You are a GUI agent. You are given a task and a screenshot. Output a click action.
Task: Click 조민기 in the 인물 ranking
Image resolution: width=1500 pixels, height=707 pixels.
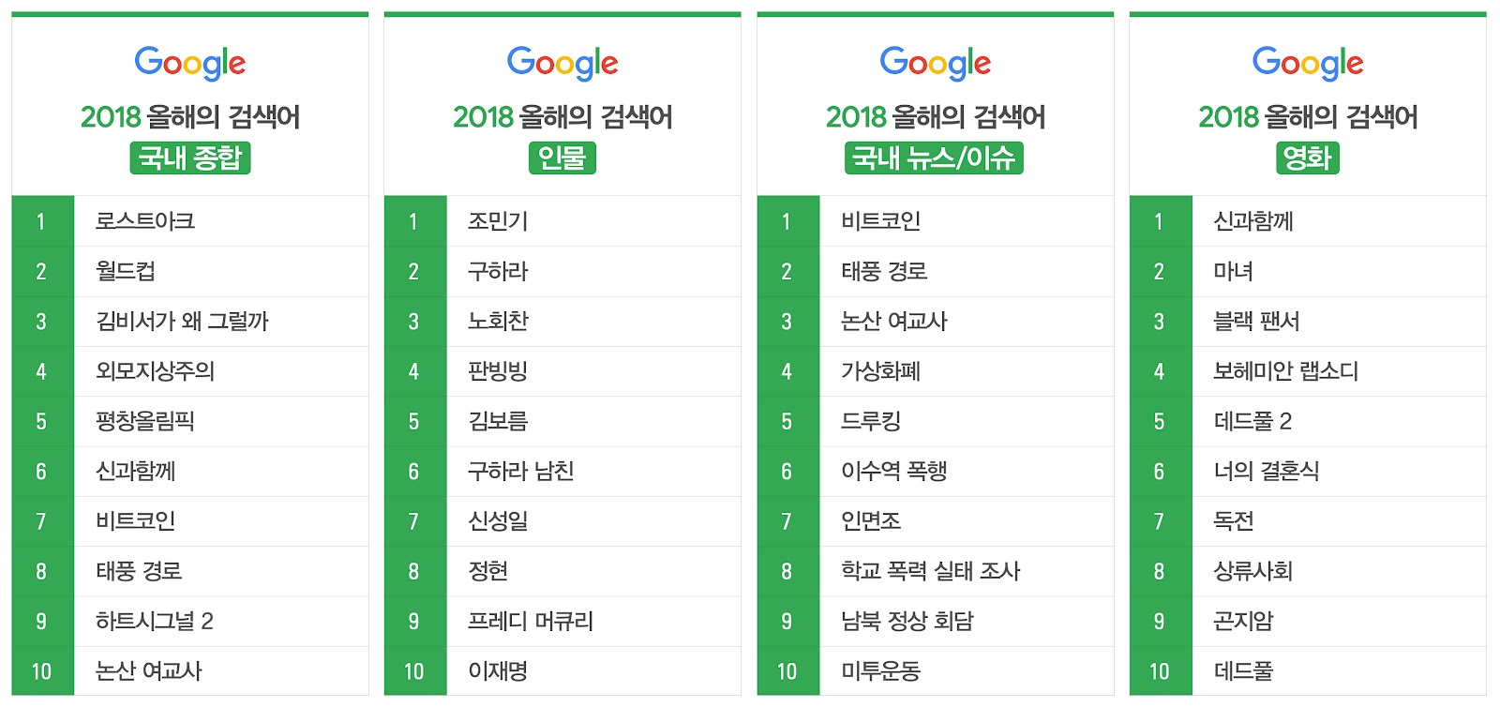(x=498, y=221)
